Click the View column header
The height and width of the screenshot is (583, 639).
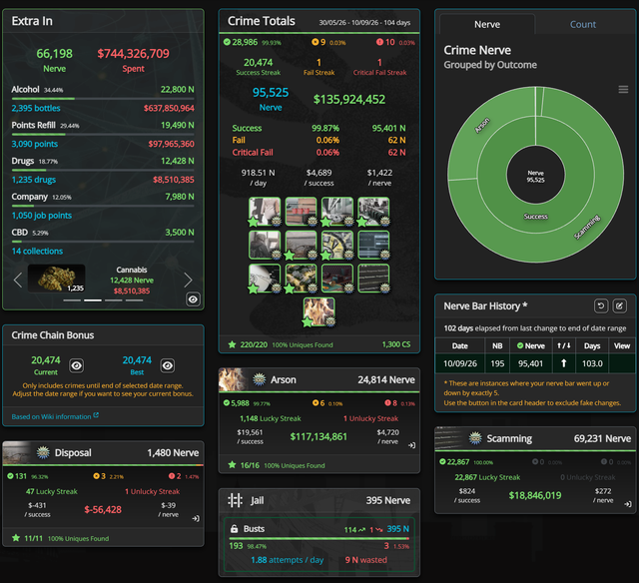tap(622, 345)
